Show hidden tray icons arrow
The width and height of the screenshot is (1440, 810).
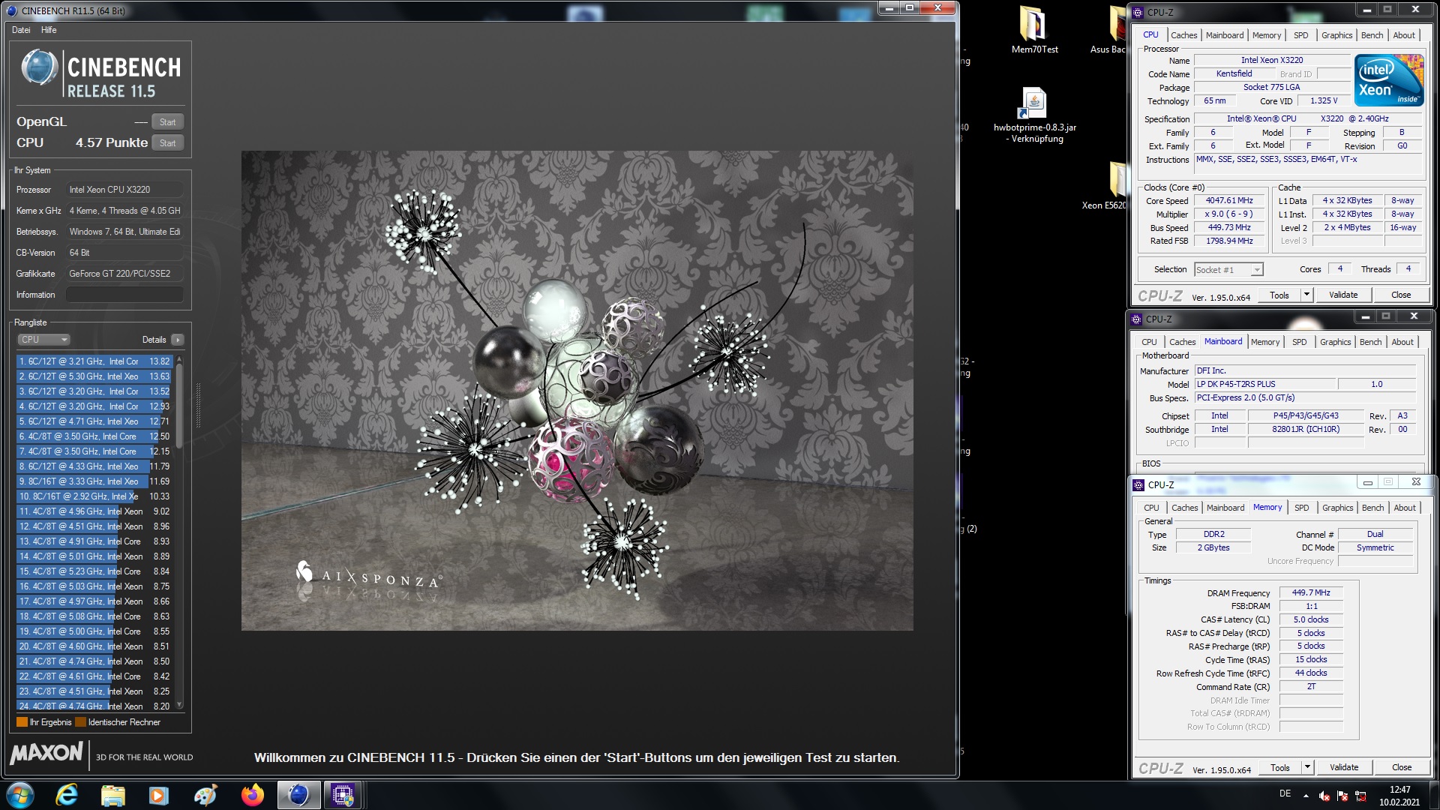pos(1306,795)
